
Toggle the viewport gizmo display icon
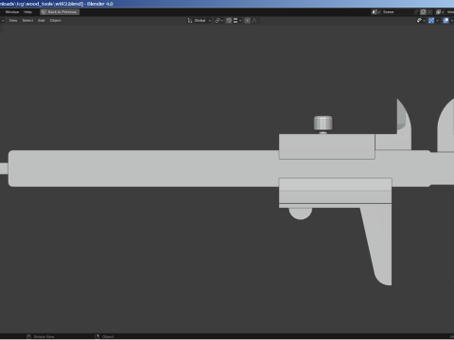[x=431, y=21]
